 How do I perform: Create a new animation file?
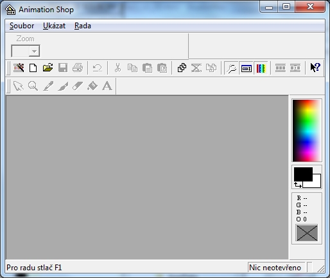(33, 68)
